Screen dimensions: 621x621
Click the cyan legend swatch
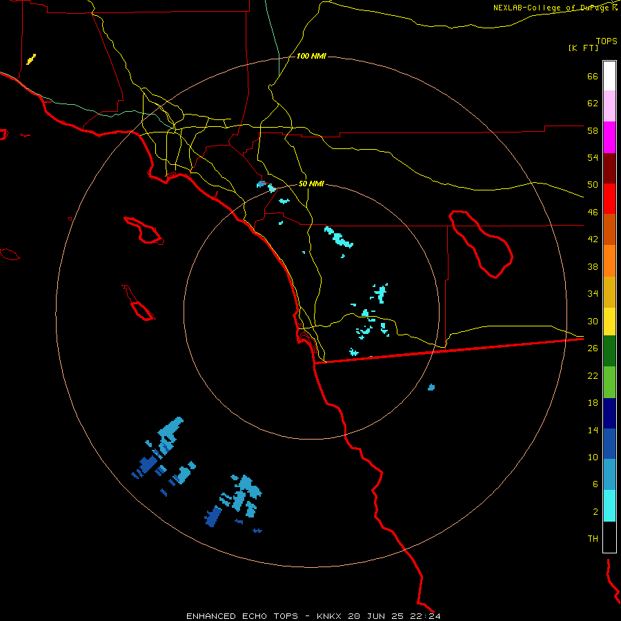[609, 506]
